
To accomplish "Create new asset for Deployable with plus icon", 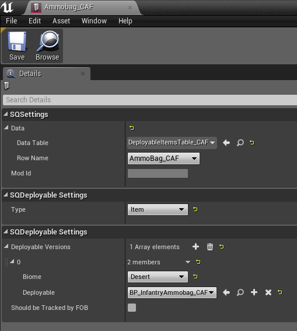I will pyautogui.click(x=254, y=292).
